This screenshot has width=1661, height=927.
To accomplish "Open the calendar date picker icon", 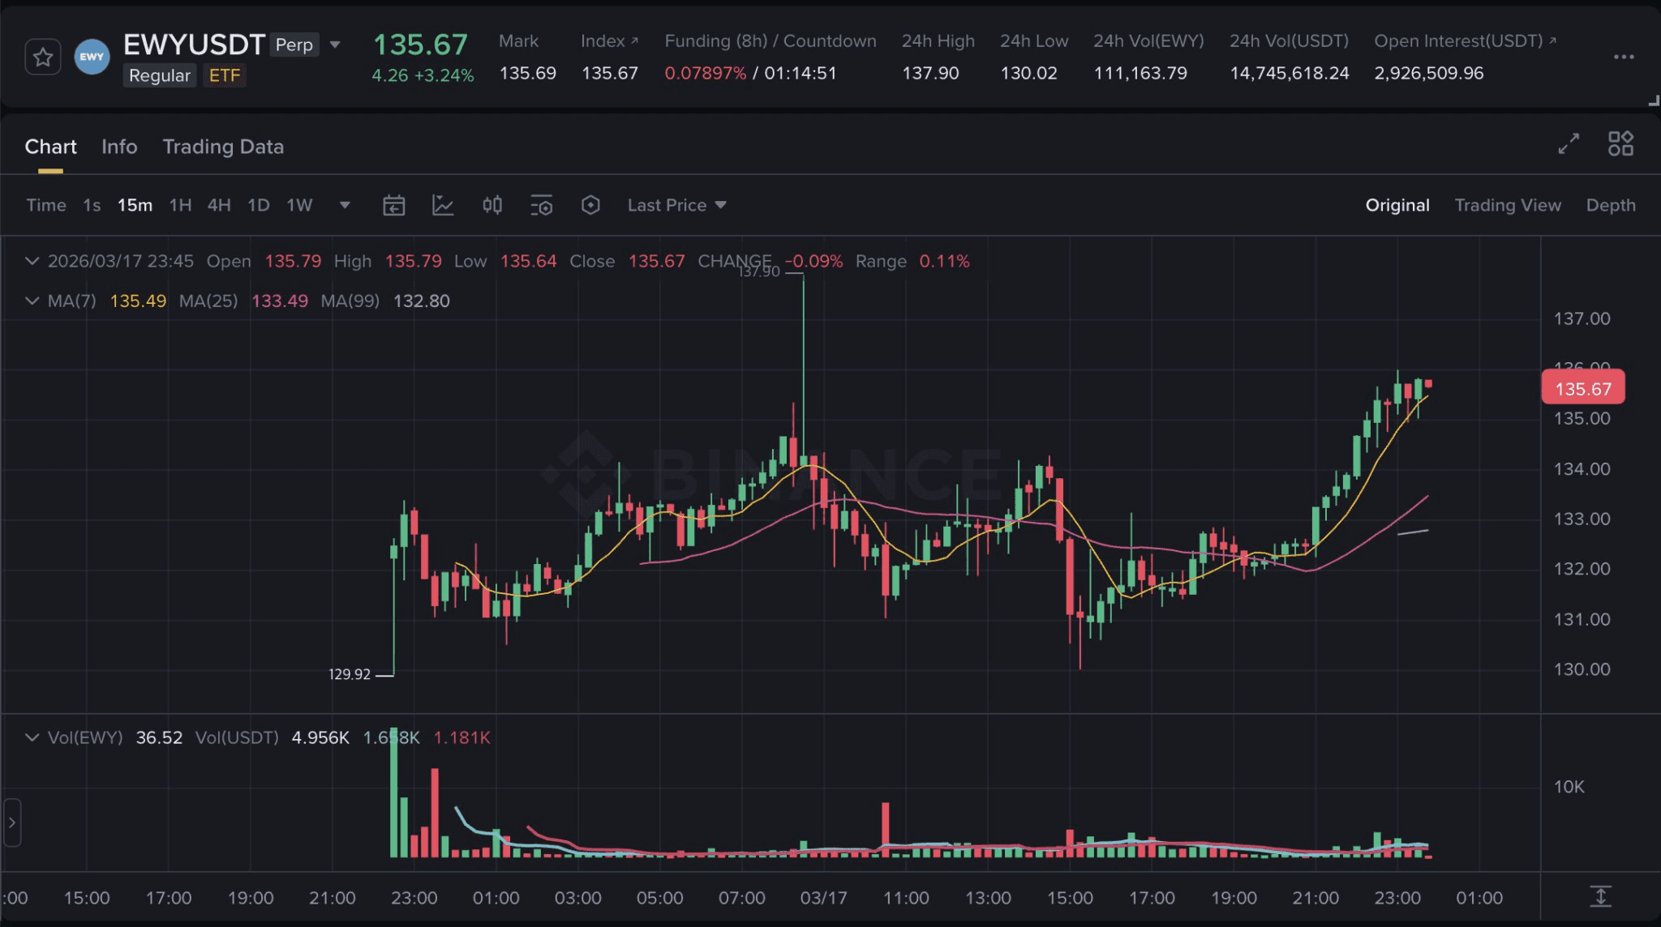I will (393, 205).
